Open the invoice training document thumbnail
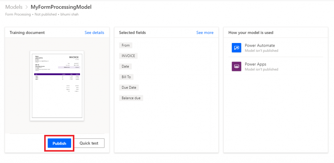This screenshot has width=334, height=163. (x=57, y=86)
